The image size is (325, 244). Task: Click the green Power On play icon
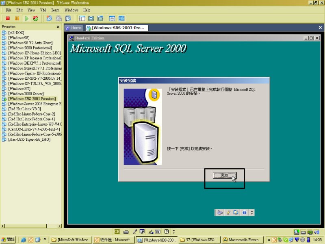[x=27, y=18]
